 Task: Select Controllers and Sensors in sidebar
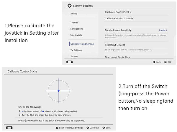(x=82, y=44)
